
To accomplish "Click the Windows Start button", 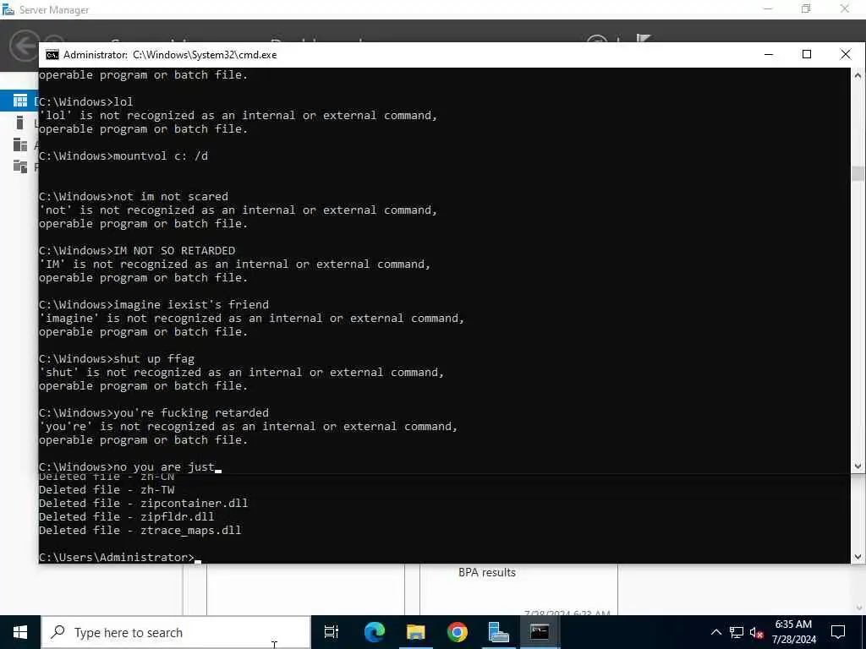I will (x=20, y=632).
